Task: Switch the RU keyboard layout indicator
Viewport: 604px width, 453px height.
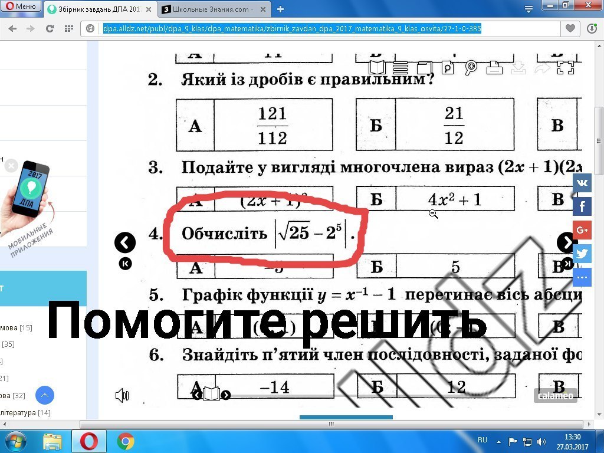Action: (x=482, y=440)
